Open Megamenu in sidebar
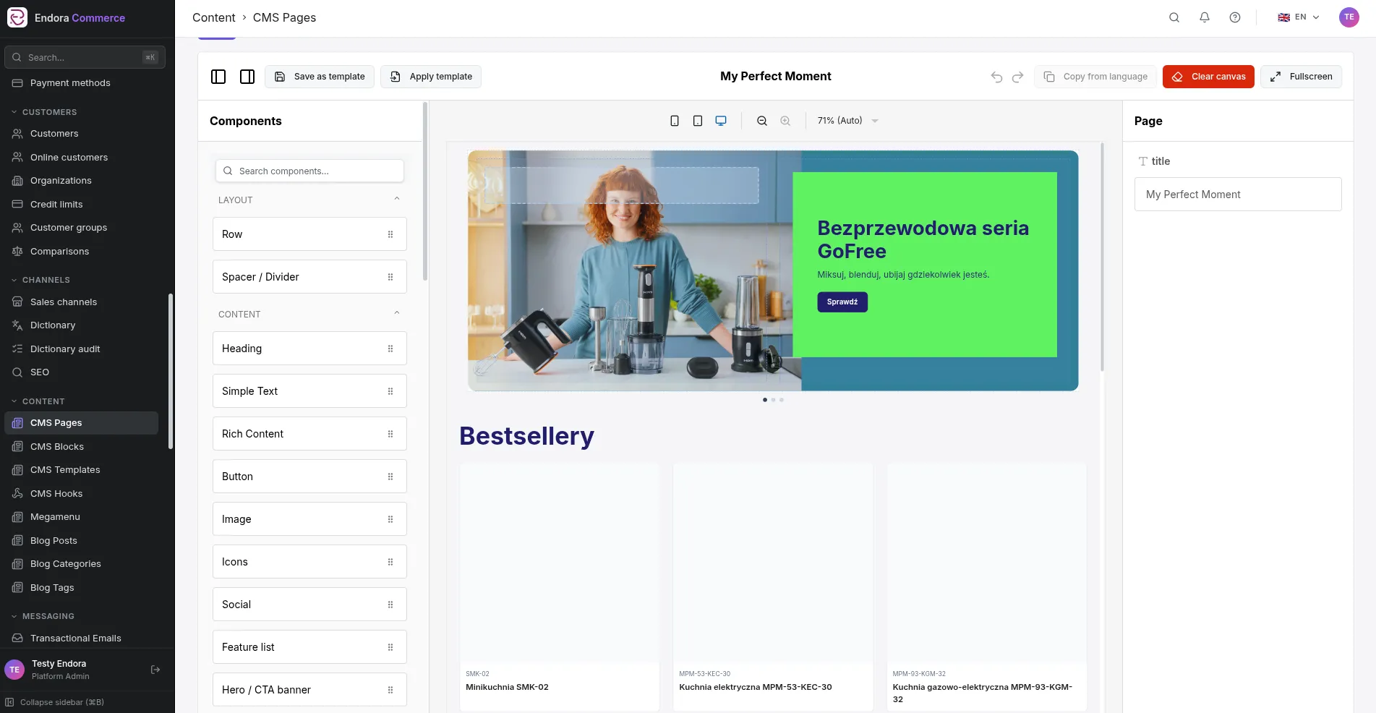This screenshot has height=713, width=1376. [x=81, y=517]
